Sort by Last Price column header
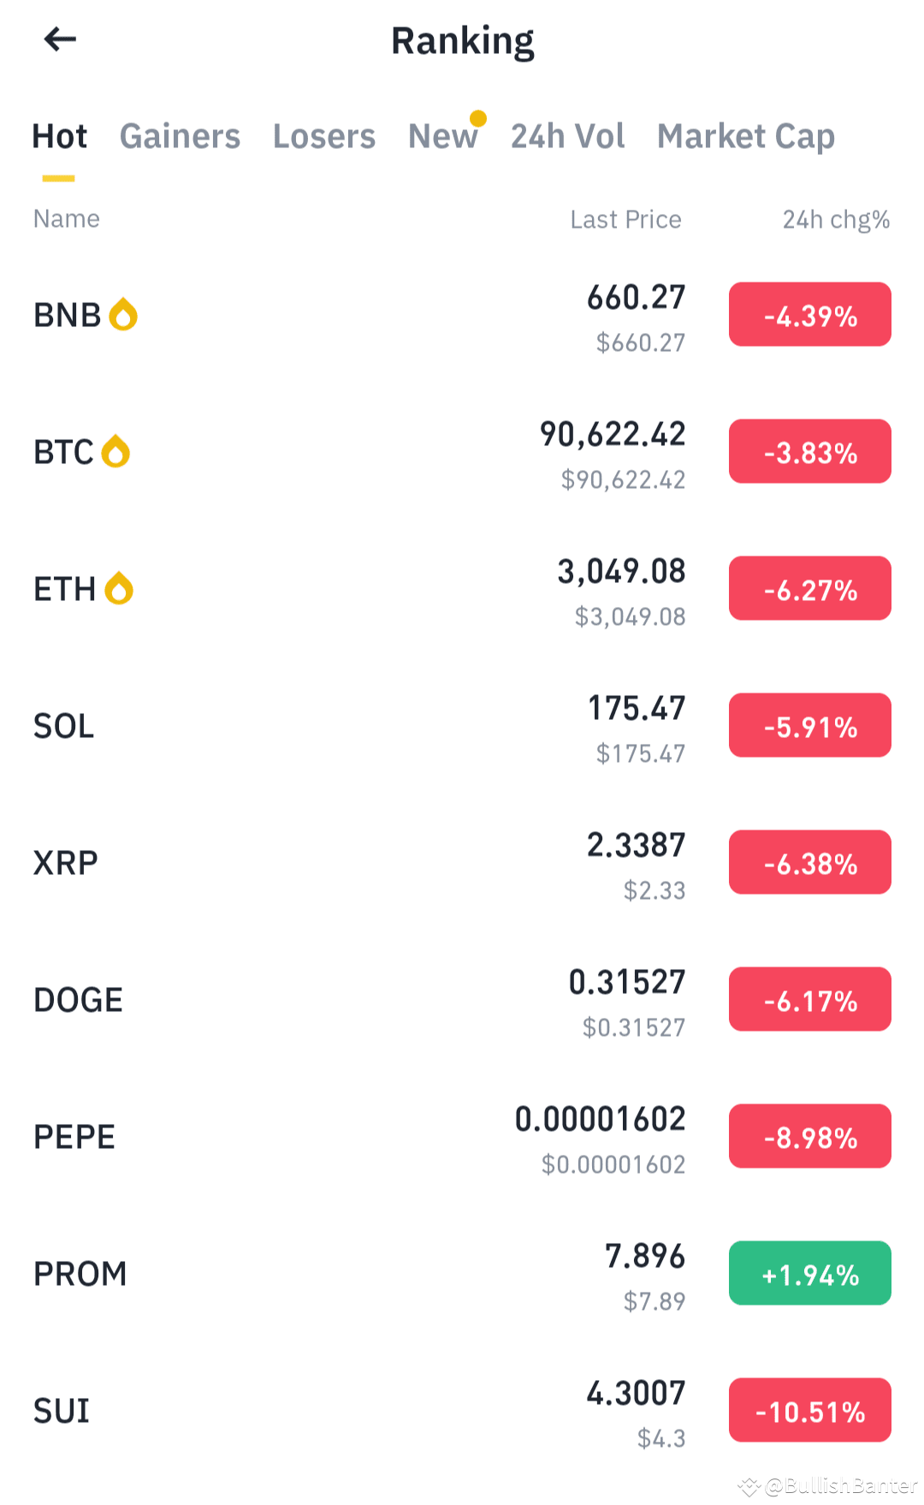The image size is (924, 1505). point(625,220)
